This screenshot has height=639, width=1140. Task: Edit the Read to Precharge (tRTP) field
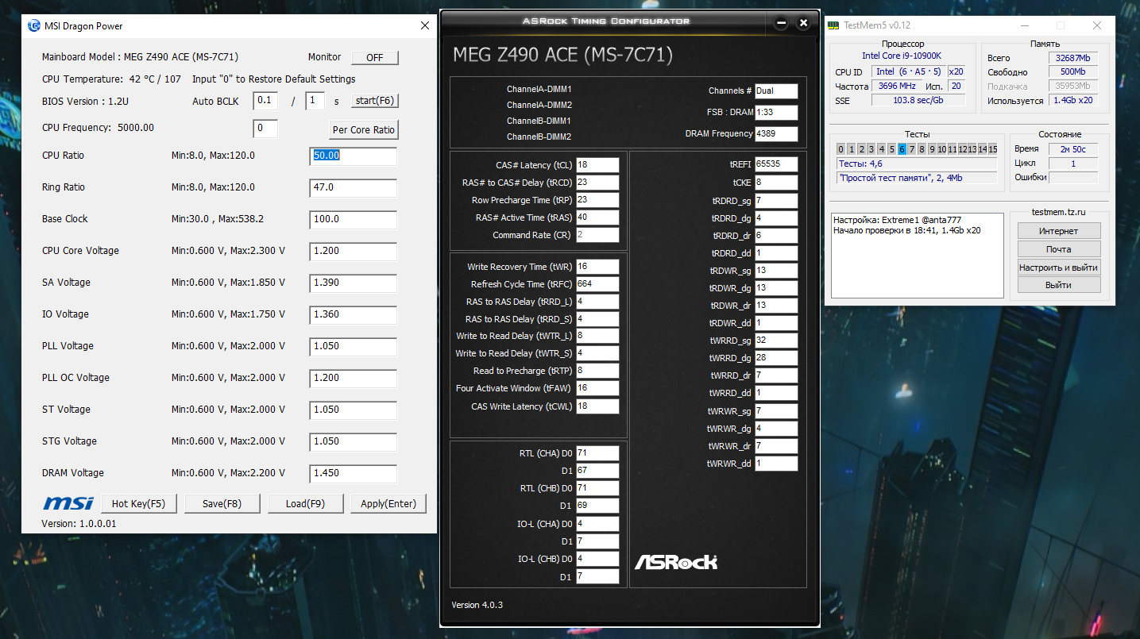[x=597, y=371]
